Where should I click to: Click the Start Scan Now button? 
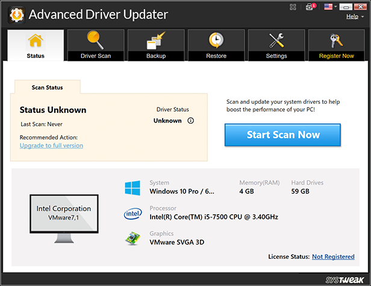(x=282, y=135)
